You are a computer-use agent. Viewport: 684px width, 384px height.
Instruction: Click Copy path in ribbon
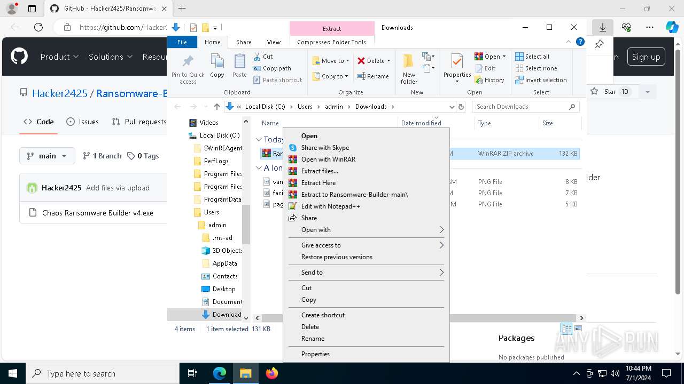click(x=272, y=68)
